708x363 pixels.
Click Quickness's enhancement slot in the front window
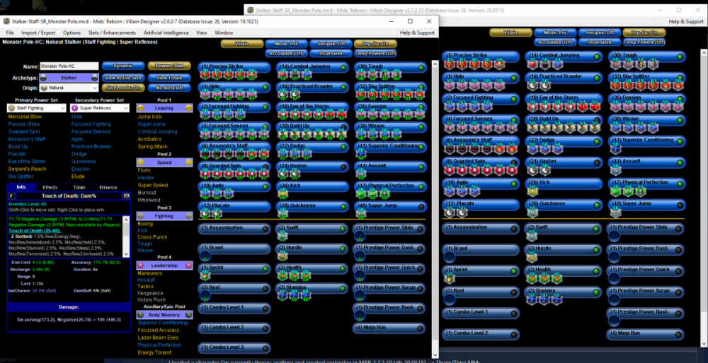[282, 215]
